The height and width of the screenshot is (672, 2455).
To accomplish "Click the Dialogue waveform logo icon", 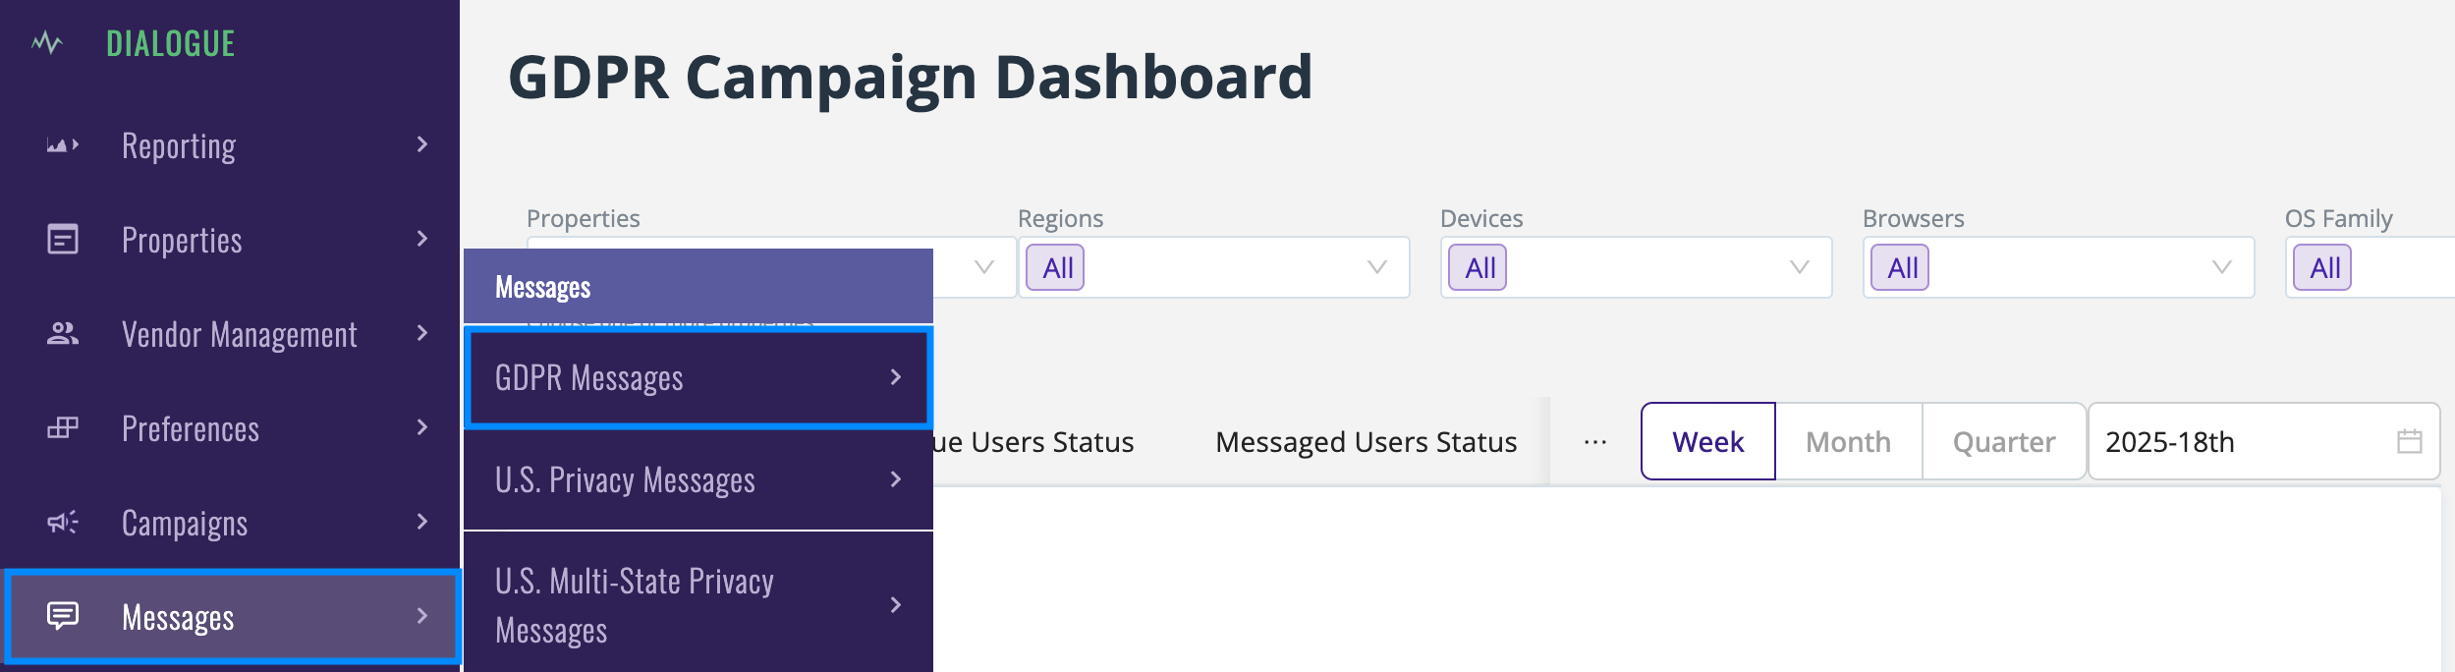I will point(47,43).
